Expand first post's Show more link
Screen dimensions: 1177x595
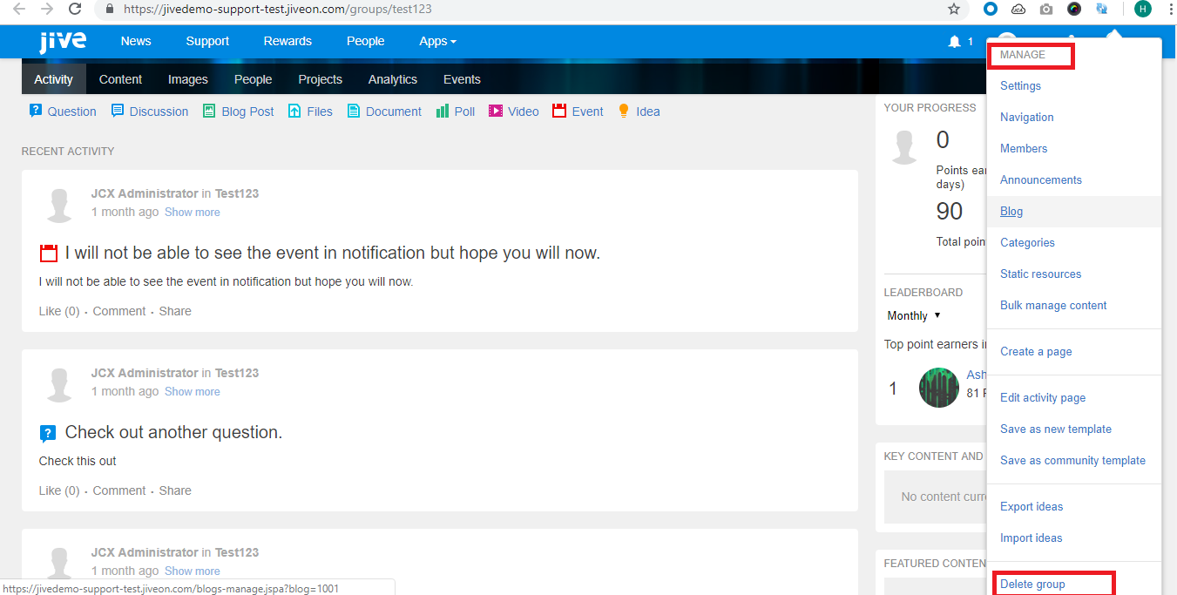192,213
